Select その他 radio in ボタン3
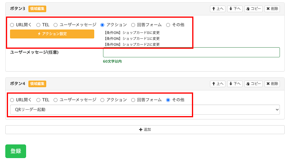 (x=168, y=25)
